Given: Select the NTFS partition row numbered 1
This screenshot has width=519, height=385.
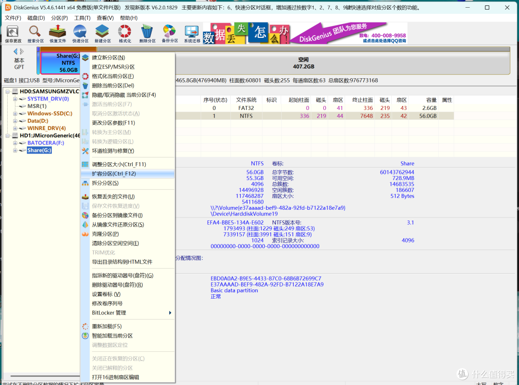Looking at the screenshot, I should click(x=314, y=116).
